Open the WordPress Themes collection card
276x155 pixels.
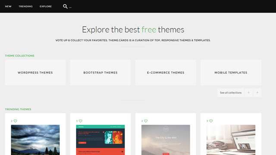point(35,73)
